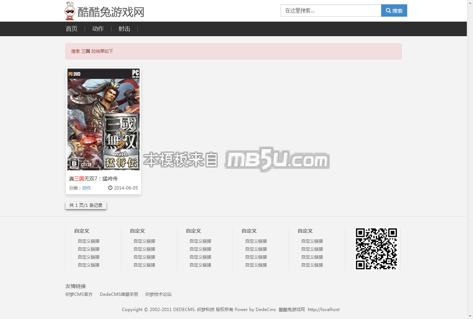473x319 pixels.
Task: Open the 真三国无双7：猛将传 title link
Action: [x=93, y=179]
